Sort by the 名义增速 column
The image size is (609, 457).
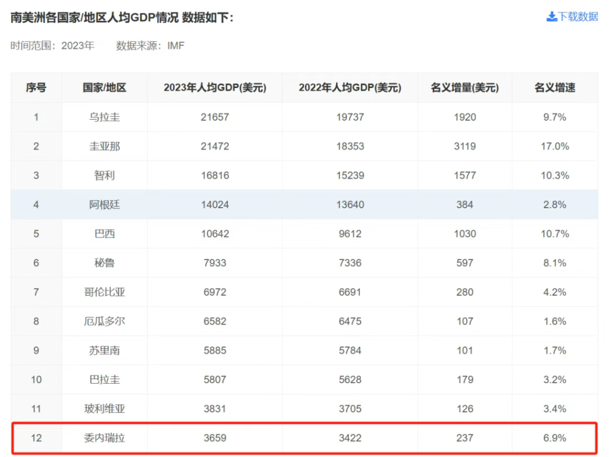[555, 87]
